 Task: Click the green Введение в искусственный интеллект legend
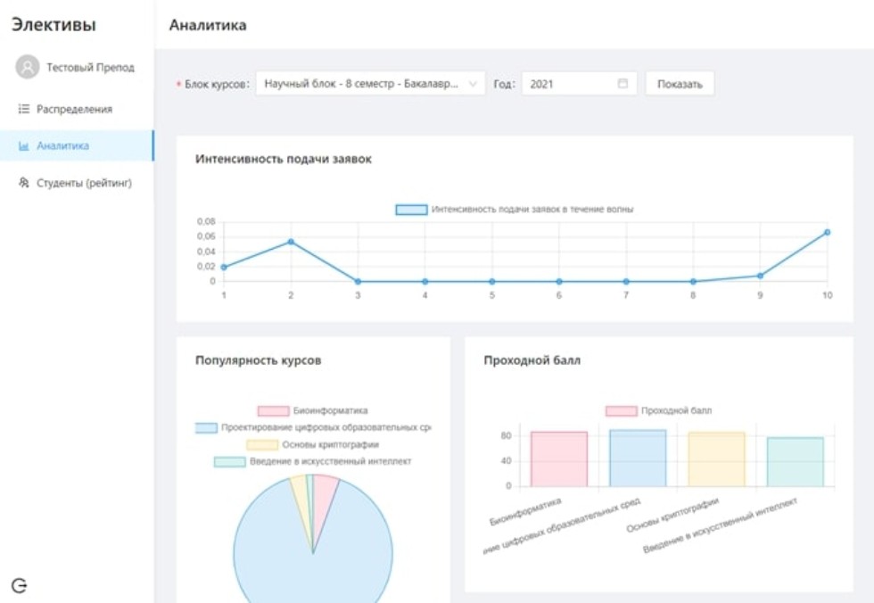312,461
